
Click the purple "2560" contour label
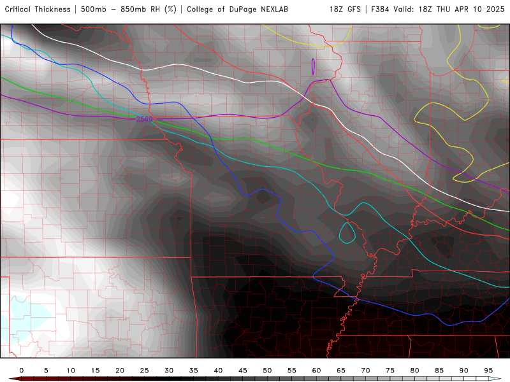(144, 119)
